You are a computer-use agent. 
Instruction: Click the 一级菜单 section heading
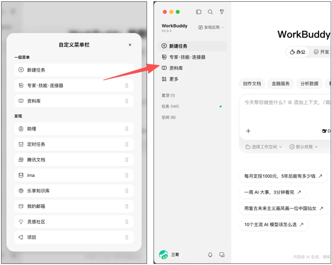(x=22, y=57)
